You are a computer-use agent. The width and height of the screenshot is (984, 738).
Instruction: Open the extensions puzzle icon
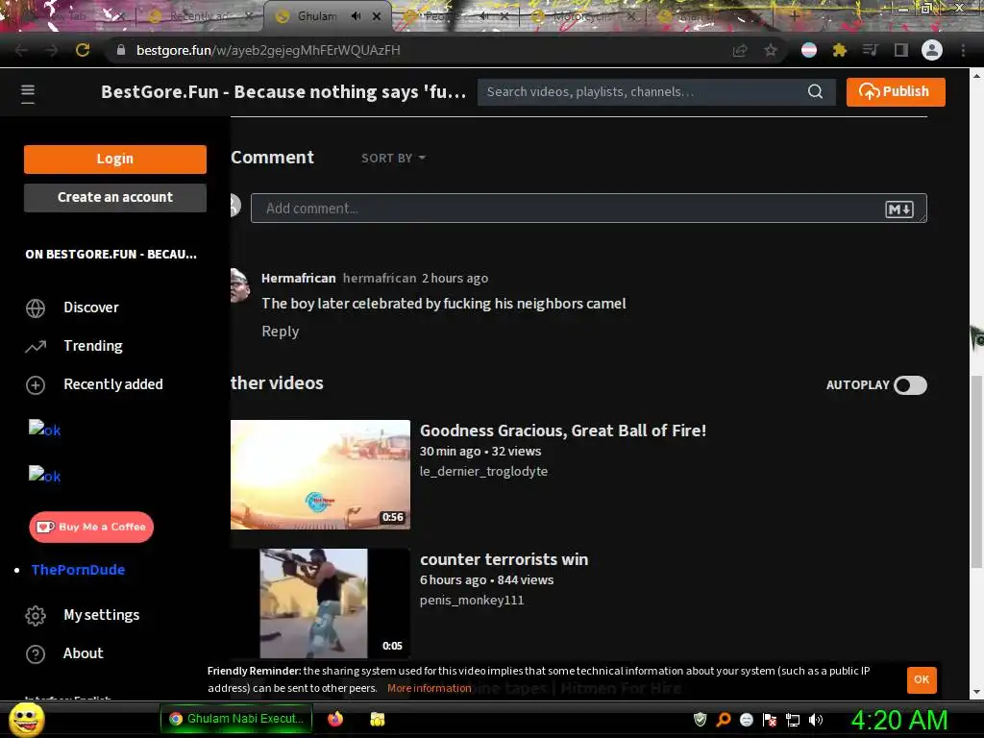click(839, 50)
